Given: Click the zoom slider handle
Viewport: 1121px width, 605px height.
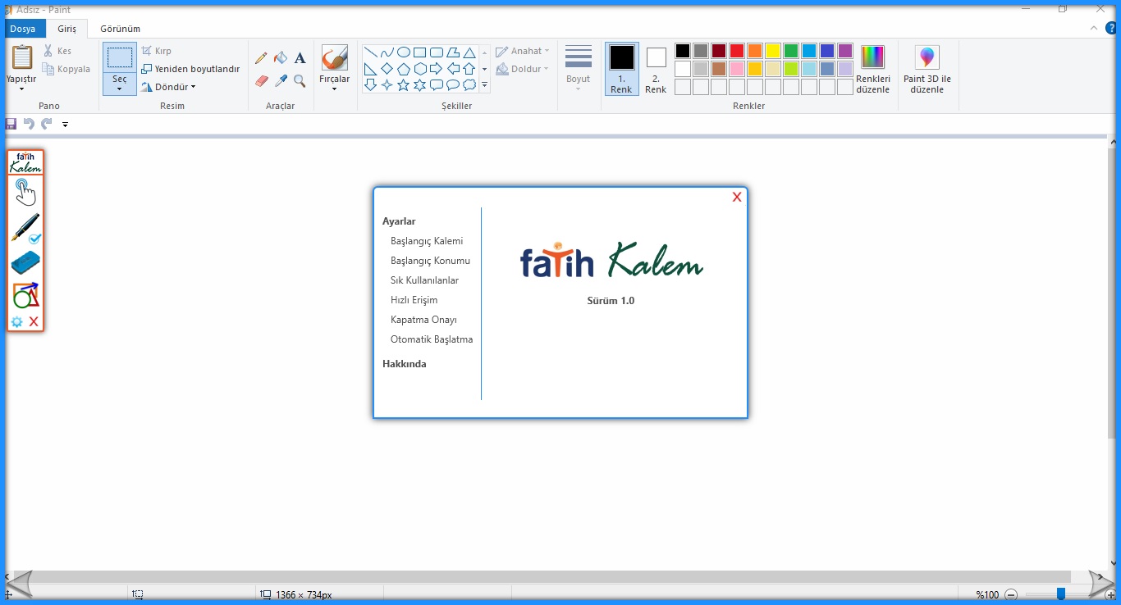Looking at the screenshot, I should point(1061,594).
